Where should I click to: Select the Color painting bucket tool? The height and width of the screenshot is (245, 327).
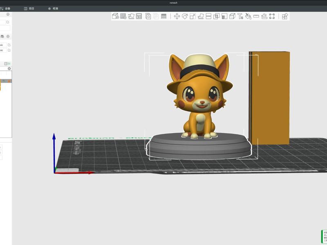248,16
